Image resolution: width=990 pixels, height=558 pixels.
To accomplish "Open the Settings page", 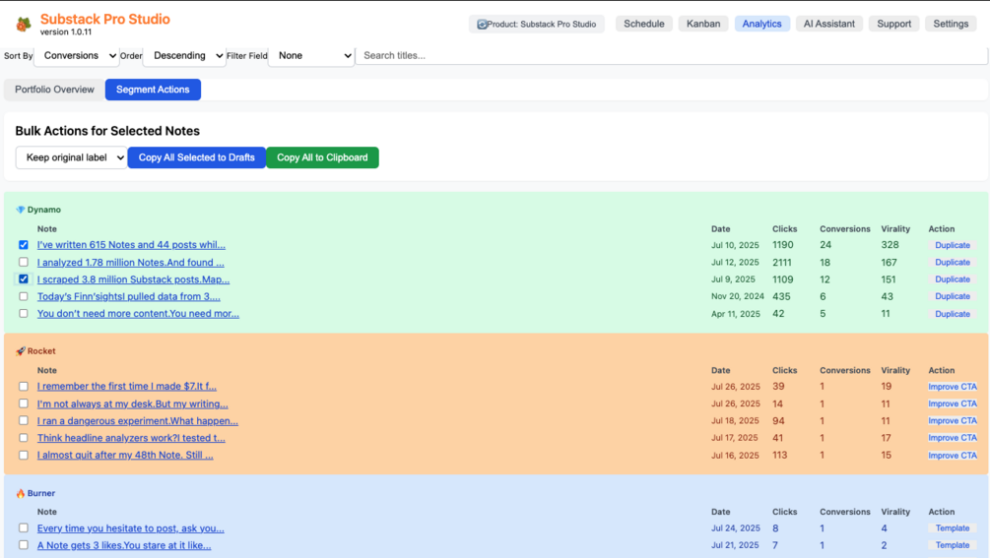I will 951,24.
